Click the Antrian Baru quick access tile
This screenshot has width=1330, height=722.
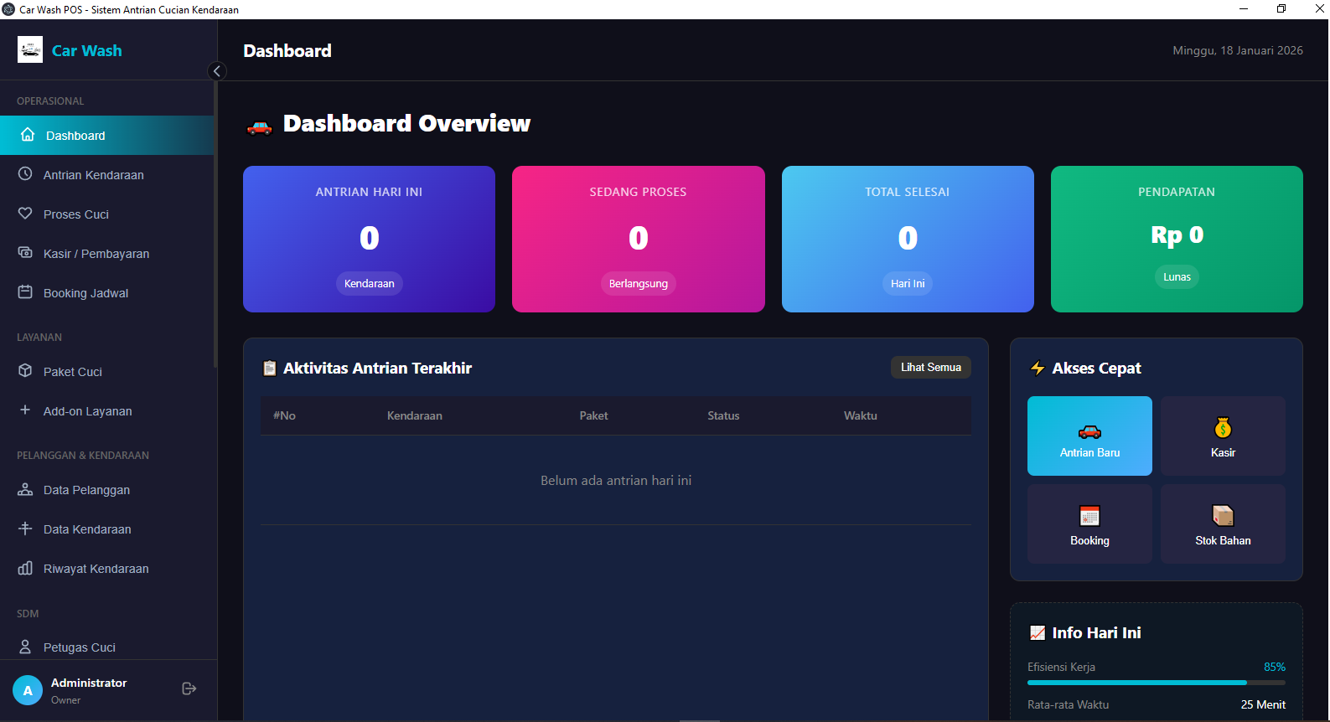(x=1089, y=436)
